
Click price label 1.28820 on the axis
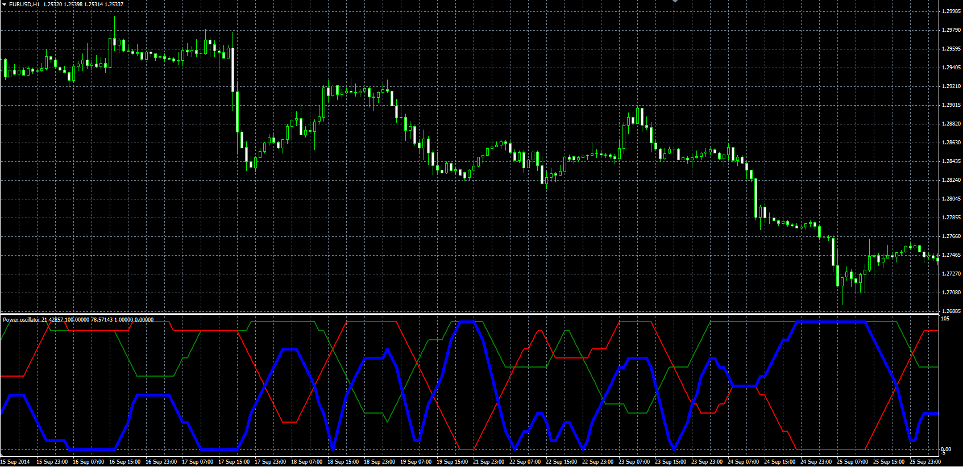click(951, 124)
